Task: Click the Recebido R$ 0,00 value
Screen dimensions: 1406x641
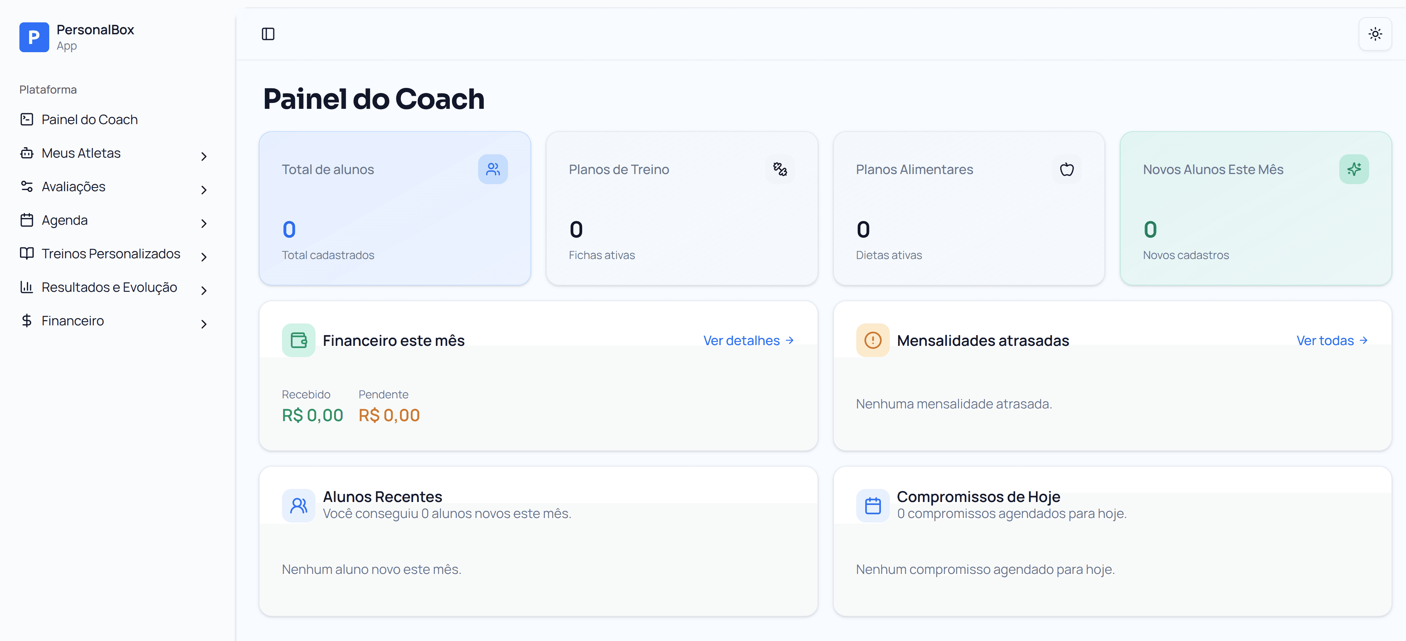Action: click(x=312, y=415)
